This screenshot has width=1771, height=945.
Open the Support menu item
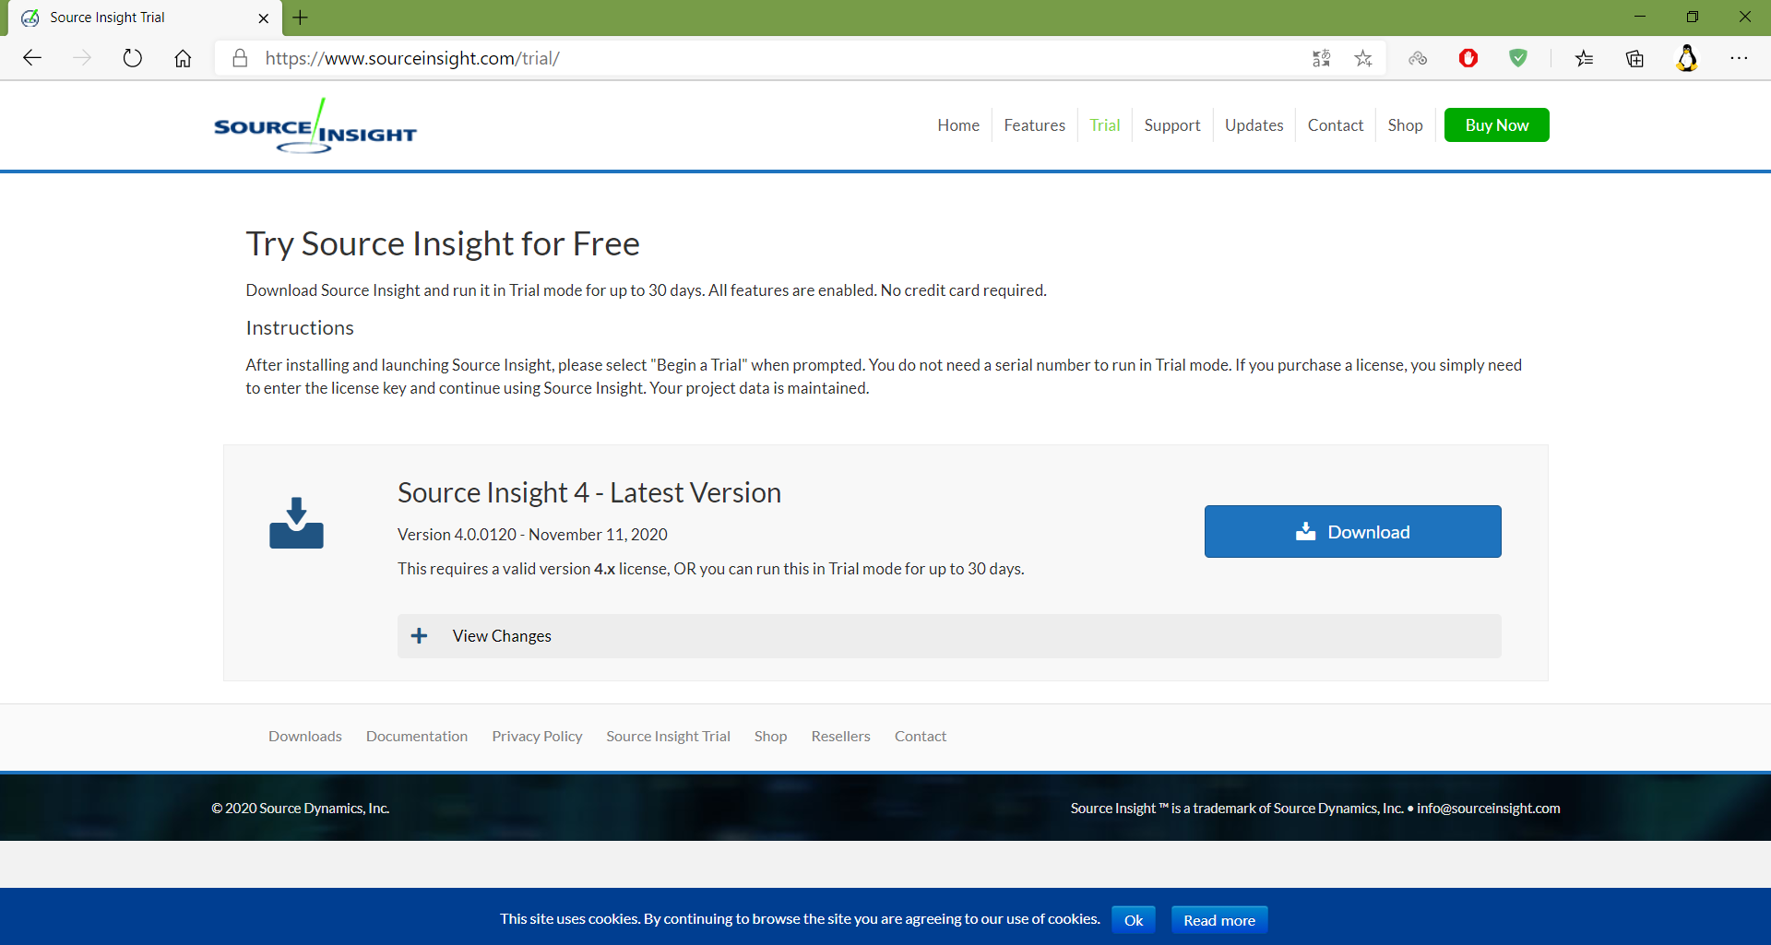coord(1172,125)
